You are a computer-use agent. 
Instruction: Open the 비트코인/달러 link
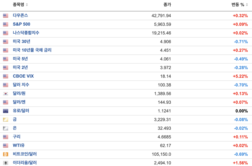tap(25, 154)
